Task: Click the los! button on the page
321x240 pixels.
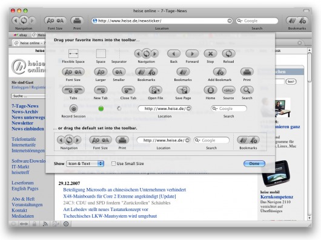Action: coord(291,82)
